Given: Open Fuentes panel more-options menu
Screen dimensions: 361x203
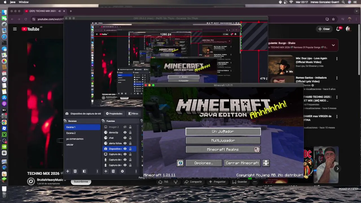Looking at the screenshot, I should pyautogui.click(x=136, y=171).
